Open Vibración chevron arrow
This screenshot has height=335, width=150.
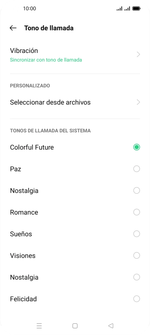click(x=138, y=54)
